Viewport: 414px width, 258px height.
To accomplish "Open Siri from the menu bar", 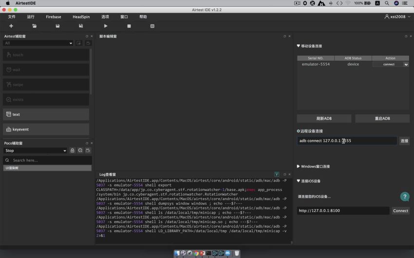I will [x=396, y=3].
